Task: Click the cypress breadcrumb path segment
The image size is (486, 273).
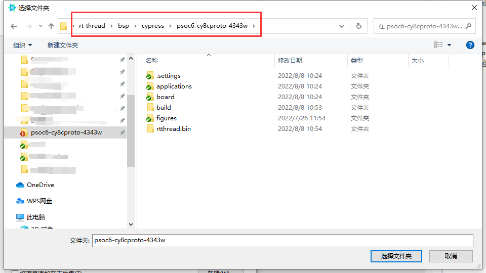Action: coord(152,26)
